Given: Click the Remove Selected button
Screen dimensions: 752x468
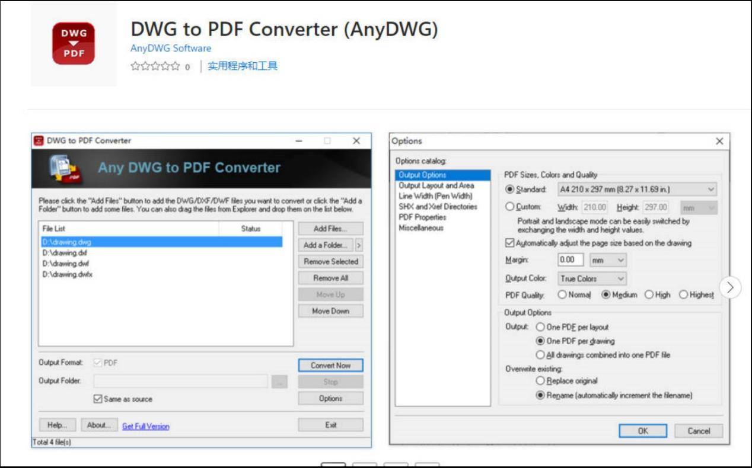Looking at the screenshot, I should tap(330, 261).
